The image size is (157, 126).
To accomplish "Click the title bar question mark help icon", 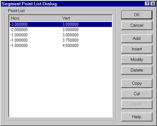I will click(x=147, y=4).
